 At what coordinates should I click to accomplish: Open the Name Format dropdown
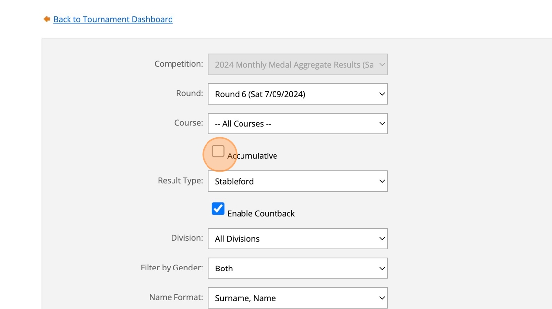point(298,298)
